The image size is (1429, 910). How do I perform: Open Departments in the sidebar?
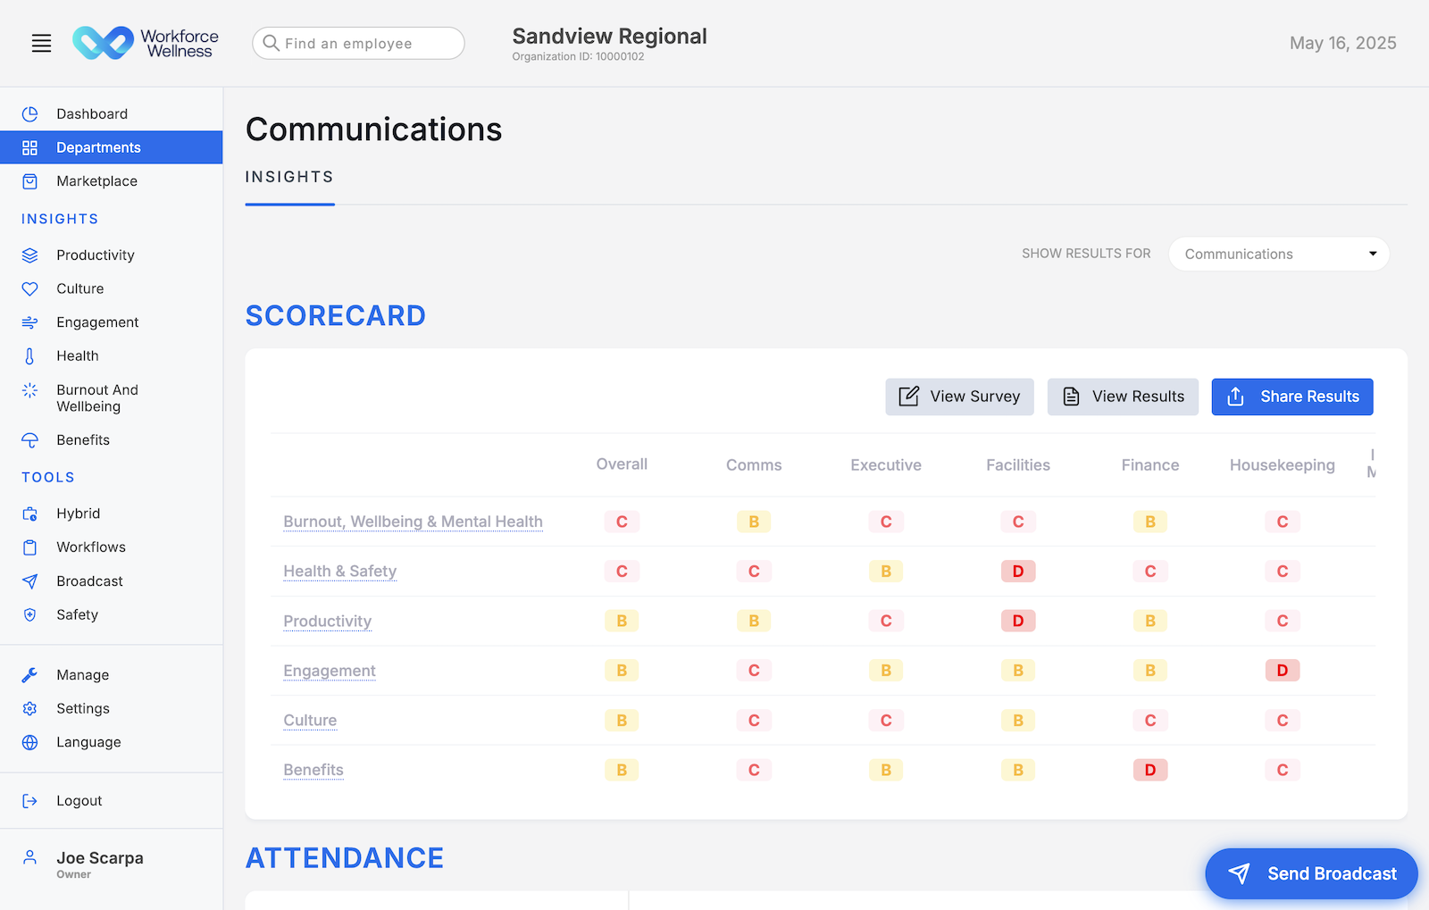coord(98,147)
